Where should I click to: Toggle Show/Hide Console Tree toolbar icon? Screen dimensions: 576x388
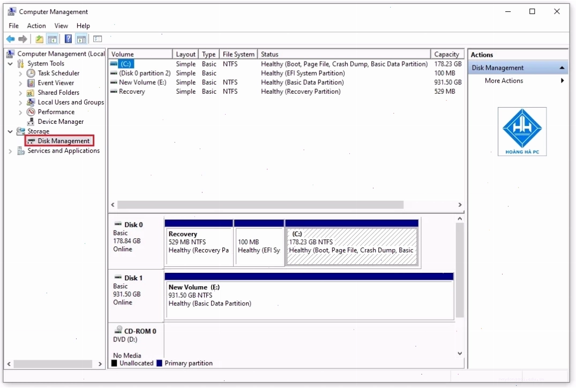point(53,39)
